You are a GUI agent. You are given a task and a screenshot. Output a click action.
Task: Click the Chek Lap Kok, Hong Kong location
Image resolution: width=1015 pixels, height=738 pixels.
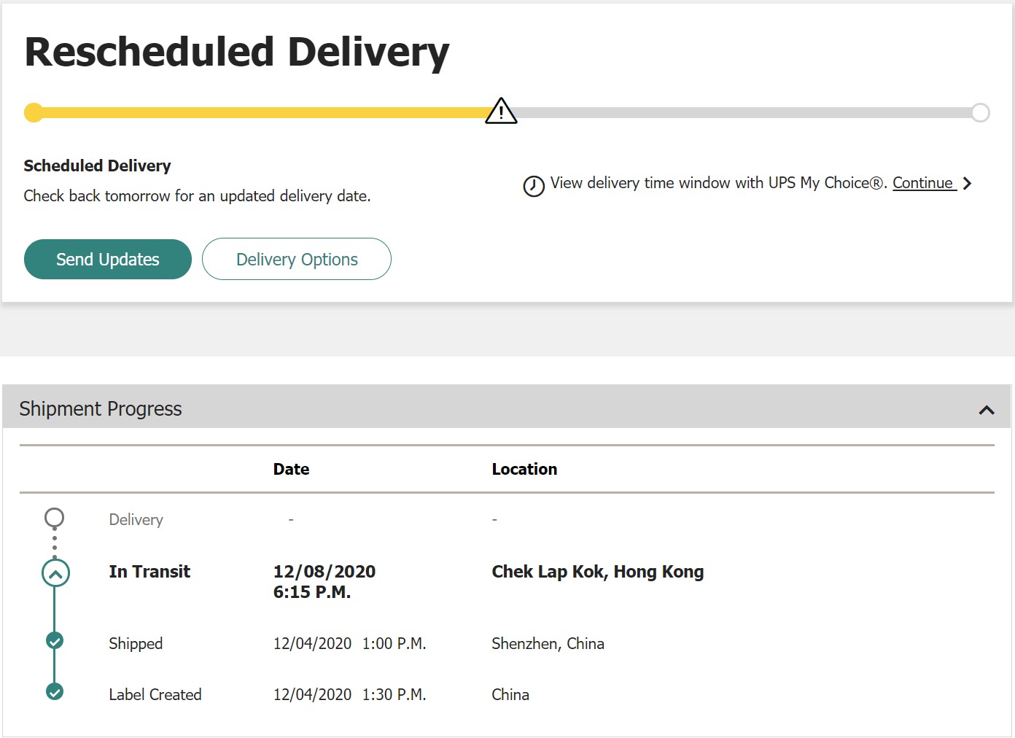597,572
